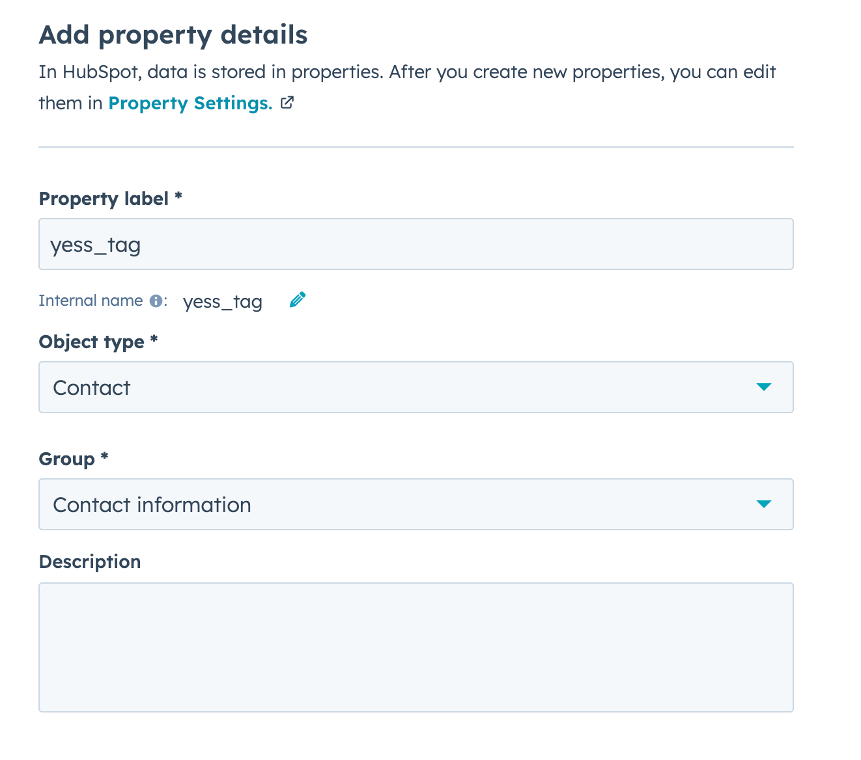Click the "Add property details" heading
Viewport: 861px width, 760px height.
[173, 35]
